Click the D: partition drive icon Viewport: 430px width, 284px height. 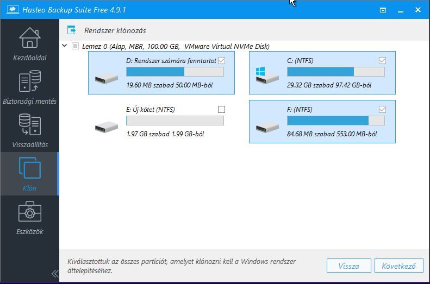tap(107, 78)
